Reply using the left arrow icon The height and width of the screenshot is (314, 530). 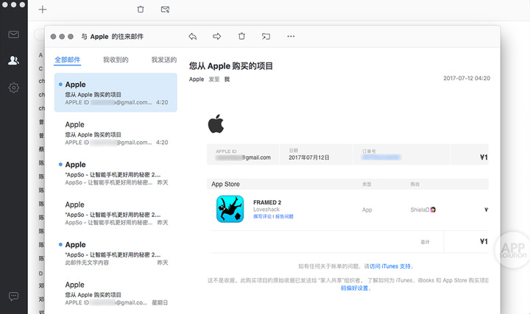pos(193,37)
